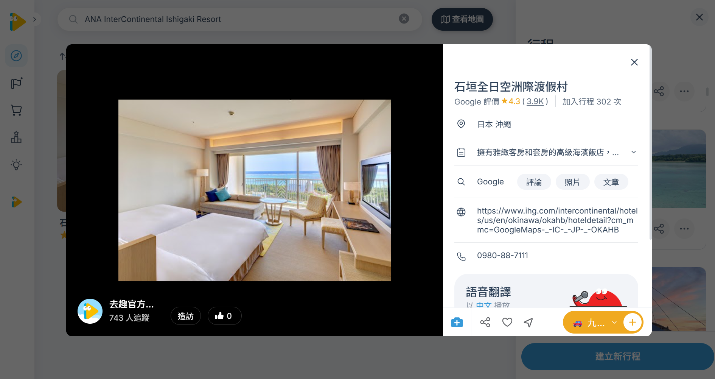
Task: Close the hotel detail dialog
Action: coord(634,62)
